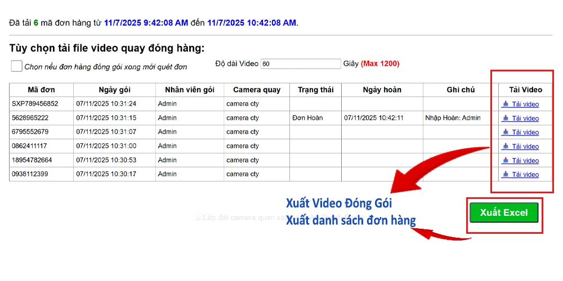This screenshot has width=563, height=281.
Task: Click download icon in row SXP789456852
Action: pyautogui.click(x=506, y=104)
